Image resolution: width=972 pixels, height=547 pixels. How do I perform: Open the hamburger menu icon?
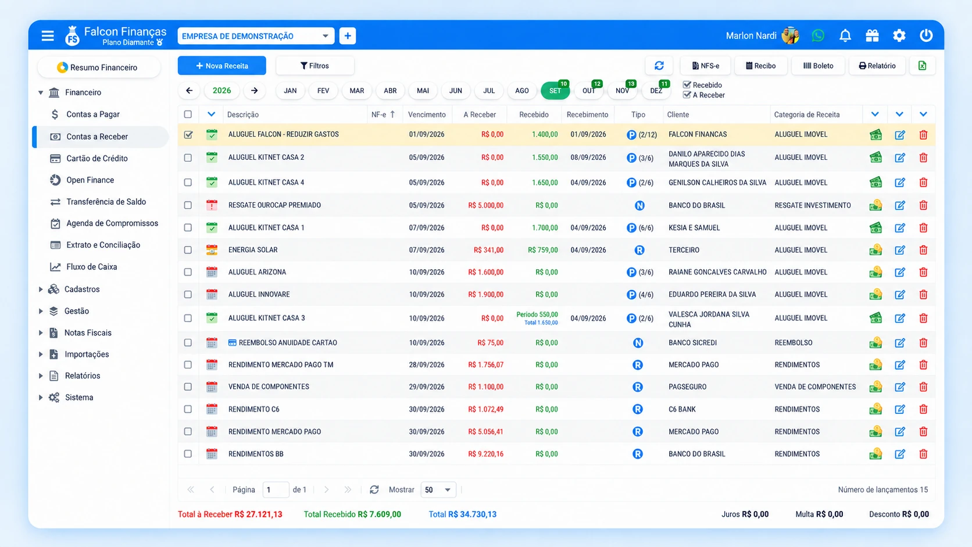48,36
